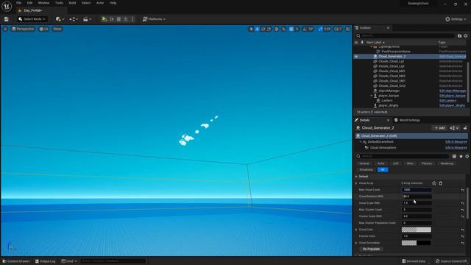Viewport: 471px width, 265px height.
Task: Select Clouds_Cloud_Lg1 in the Outliner
Action: (x=391, y=61)
